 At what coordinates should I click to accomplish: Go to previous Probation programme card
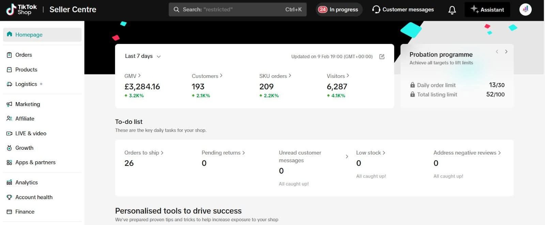pyautogui.click(x=497, y=52)
